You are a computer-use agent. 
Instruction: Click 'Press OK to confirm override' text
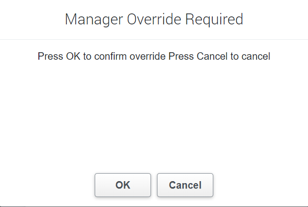point(102,57)
